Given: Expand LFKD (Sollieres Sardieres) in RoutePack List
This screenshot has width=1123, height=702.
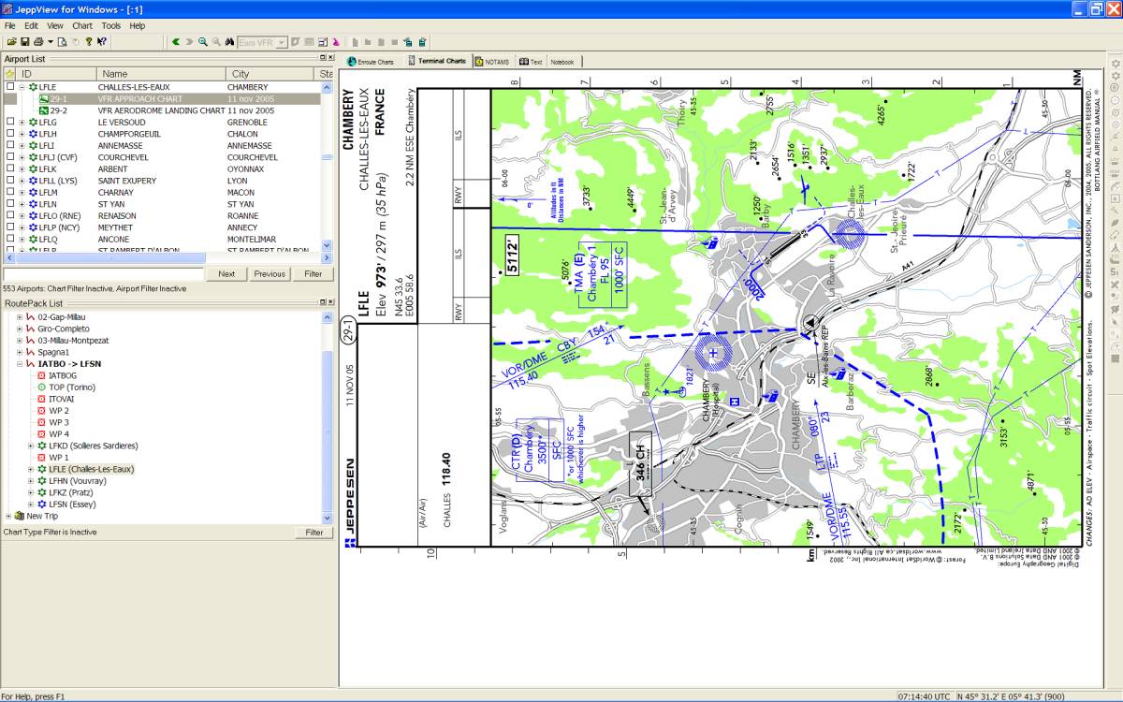Looking at the screenshot, I should (x=31, y=446).
